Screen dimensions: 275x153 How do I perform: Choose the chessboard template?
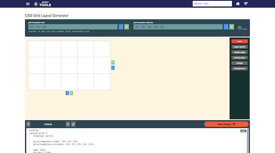pyautogui.click(x=239, y=69)
